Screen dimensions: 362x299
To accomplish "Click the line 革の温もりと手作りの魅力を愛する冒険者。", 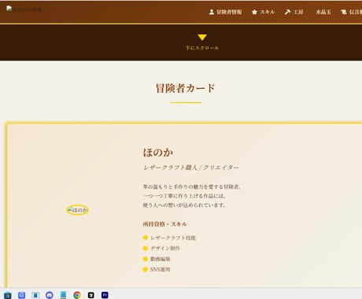I will coord(192,186).
